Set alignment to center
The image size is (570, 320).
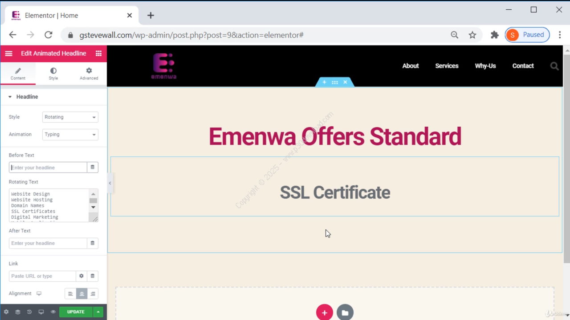[x=81, y=294]
